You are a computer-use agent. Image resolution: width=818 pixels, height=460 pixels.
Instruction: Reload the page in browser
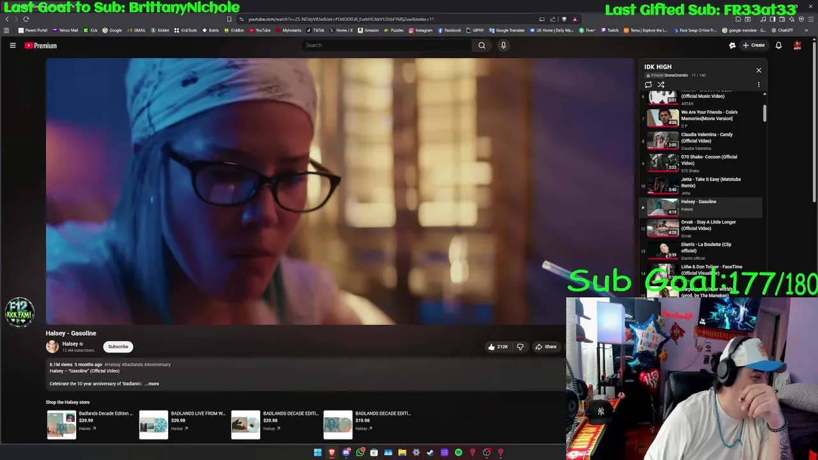(x=26, y=19)
